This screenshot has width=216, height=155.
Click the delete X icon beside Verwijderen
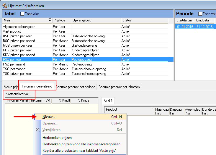pyautogui.click(x=37, y=130)
